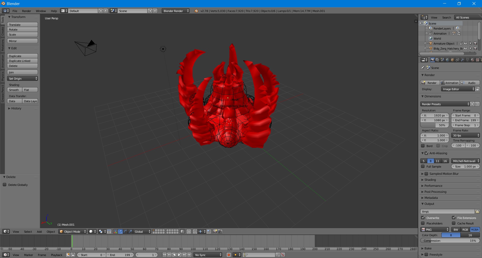Image resolution: width=482 pixels, height=258 pixels.
Task: Open the Mesh Data triangle properties tab
Action: 467,60
